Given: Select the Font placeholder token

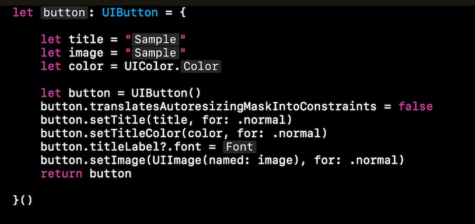Looking at the screenshot, I should [239, 147].
